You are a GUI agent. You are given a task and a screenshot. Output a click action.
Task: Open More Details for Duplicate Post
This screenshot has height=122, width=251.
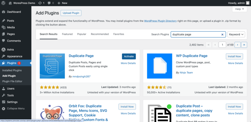(235, 114)
